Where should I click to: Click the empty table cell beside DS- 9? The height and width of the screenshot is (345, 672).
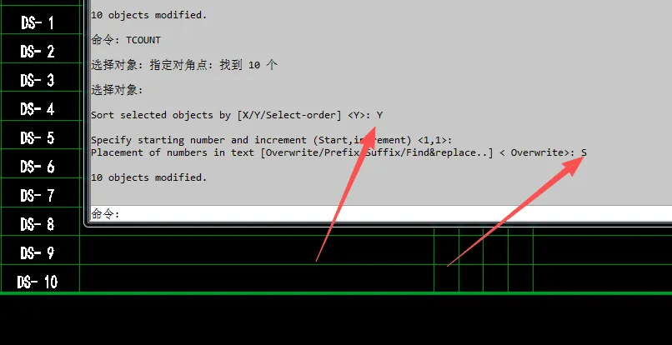(x=257, y=250)
